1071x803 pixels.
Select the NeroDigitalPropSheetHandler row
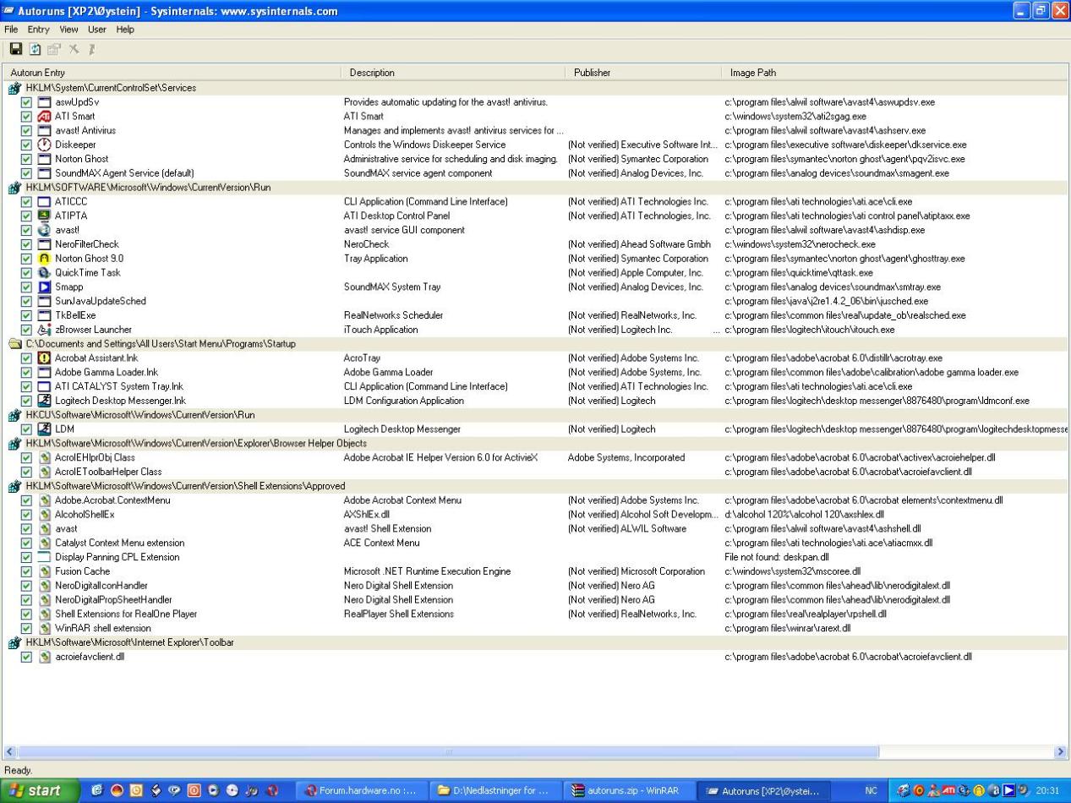(536, 599)
